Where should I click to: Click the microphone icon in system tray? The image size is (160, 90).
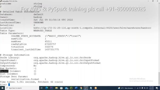tap(142, 88)
